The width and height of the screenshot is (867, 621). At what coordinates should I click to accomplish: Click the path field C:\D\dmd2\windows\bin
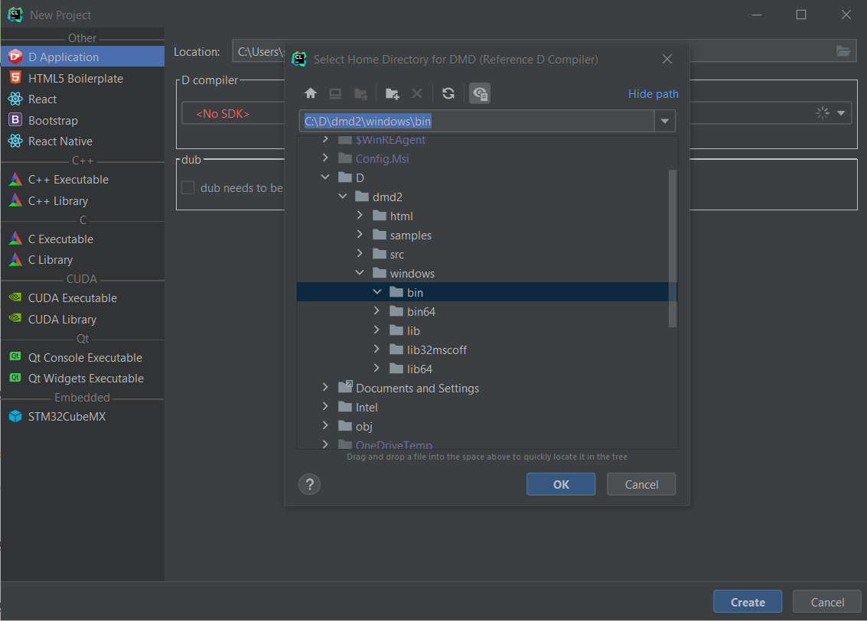pyautogui.click(x=477, y=121)
